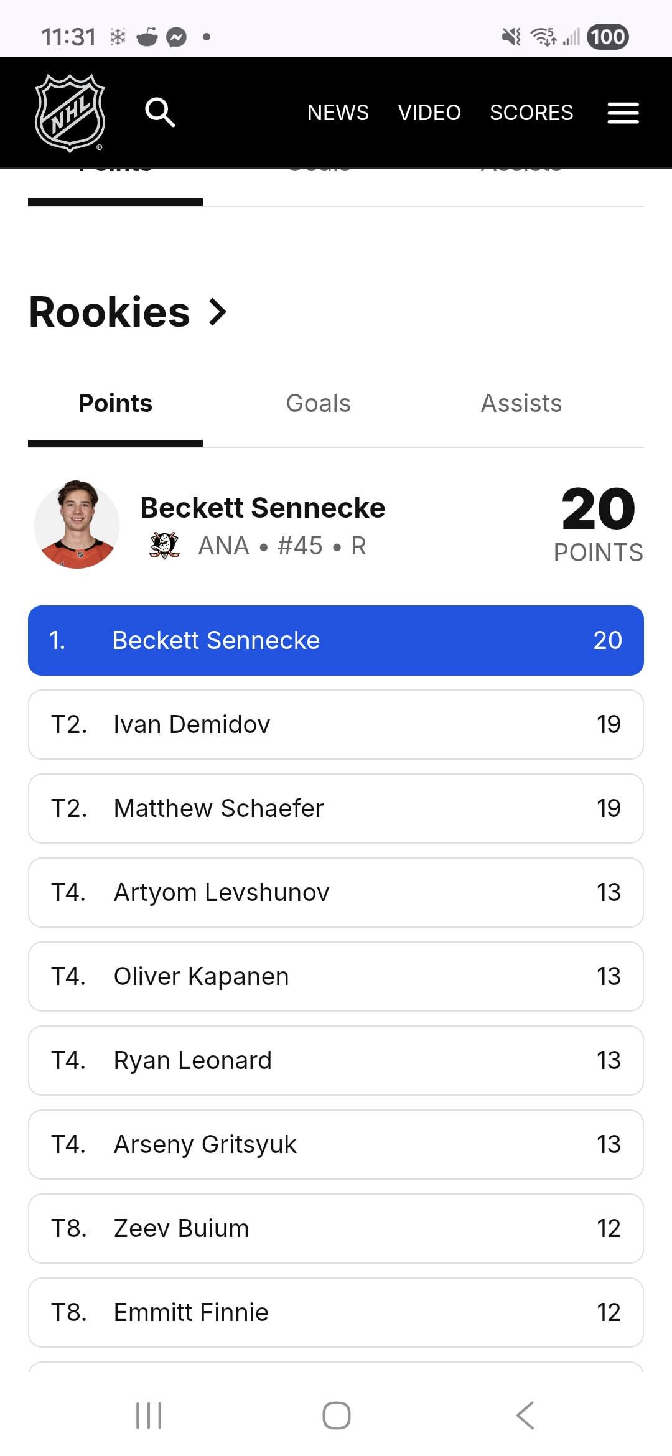
Task: Expand the Rookies section chevron
Action: pyautogui.click(x=218, y=312)
